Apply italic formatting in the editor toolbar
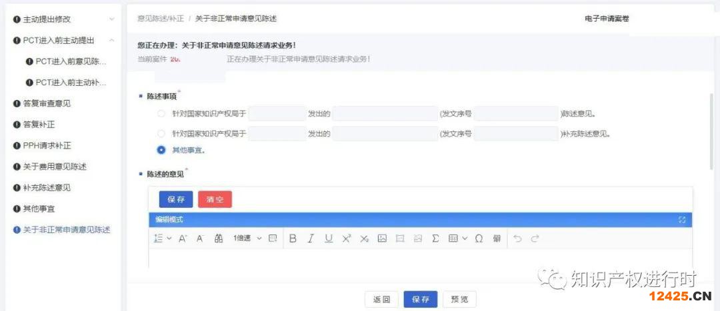 pos(311,238)
